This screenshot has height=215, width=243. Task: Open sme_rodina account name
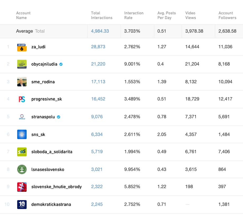point(43,82)
